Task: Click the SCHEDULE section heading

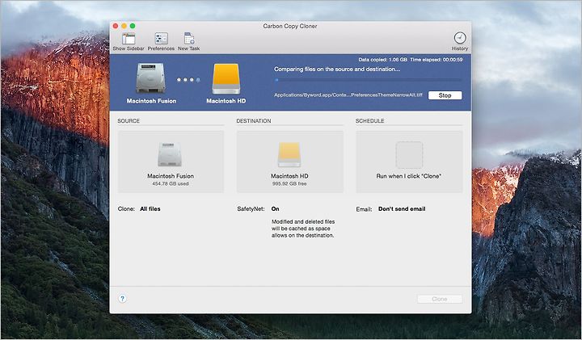Action: tap(369, 121)
